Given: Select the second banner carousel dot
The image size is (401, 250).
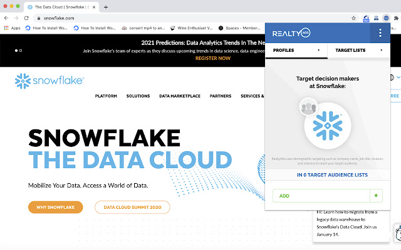Looking at the screenshot, I should [21, 51].
